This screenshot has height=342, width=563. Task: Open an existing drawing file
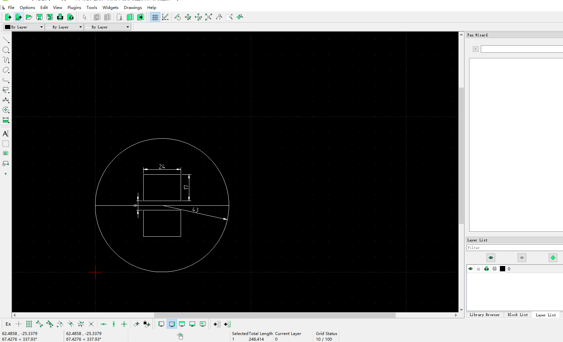tap(29, 17)
